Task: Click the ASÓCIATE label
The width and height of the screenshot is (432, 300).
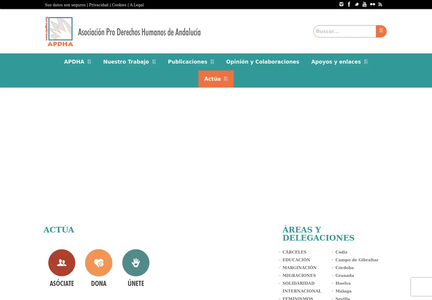Action: (x=62, y=283)
